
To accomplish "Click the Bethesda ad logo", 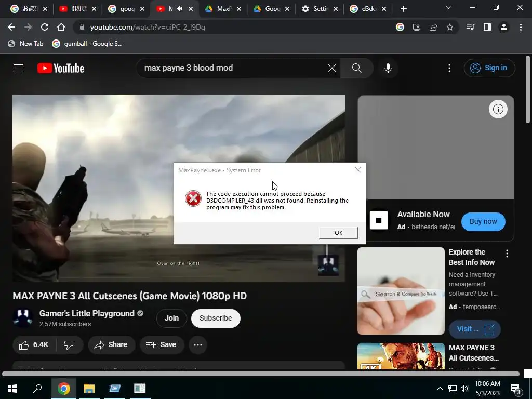I will [x=379, y=220].
